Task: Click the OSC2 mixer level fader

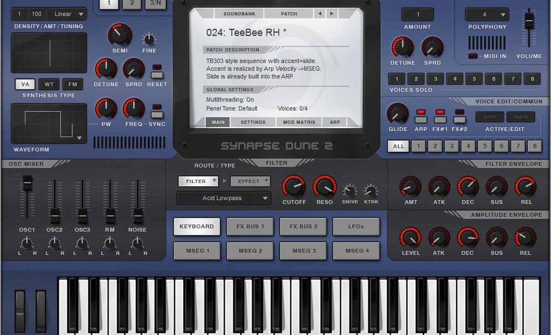Action: [x=55, y=216]
